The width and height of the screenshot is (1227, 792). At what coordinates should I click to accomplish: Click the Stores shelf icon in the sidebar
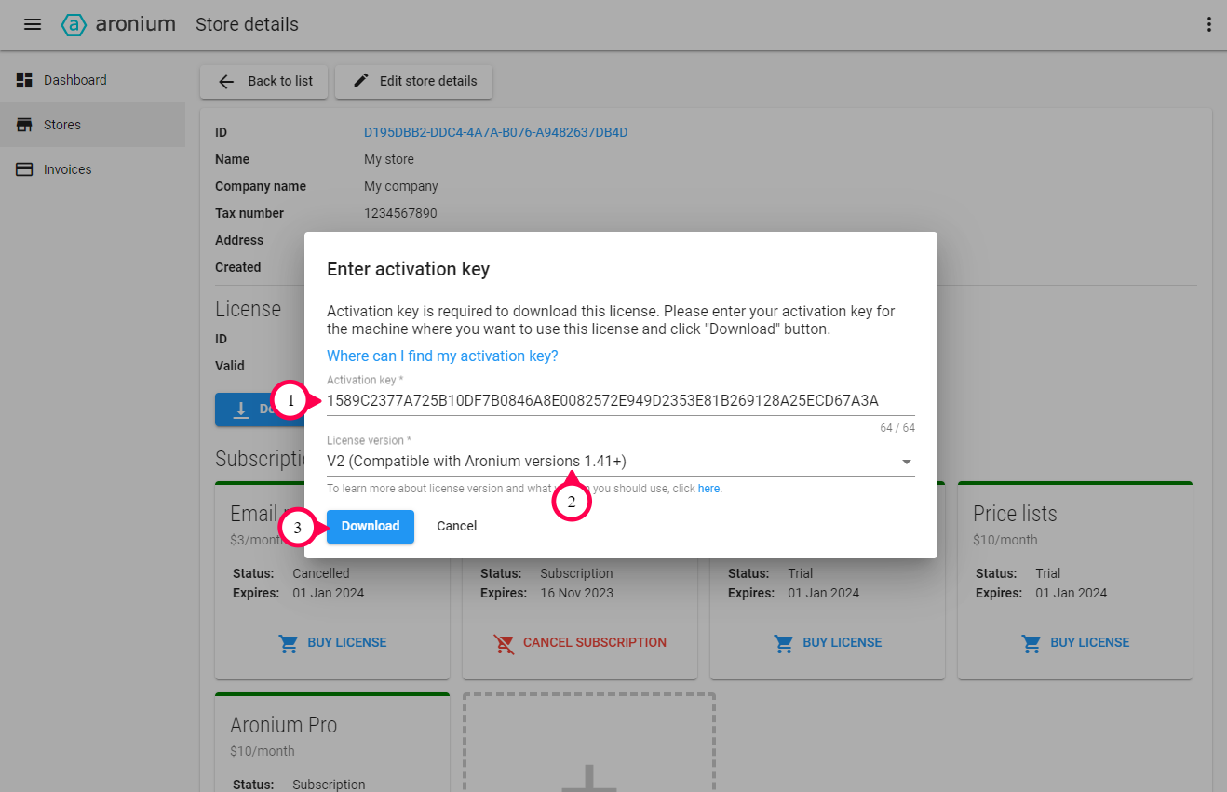23,124
